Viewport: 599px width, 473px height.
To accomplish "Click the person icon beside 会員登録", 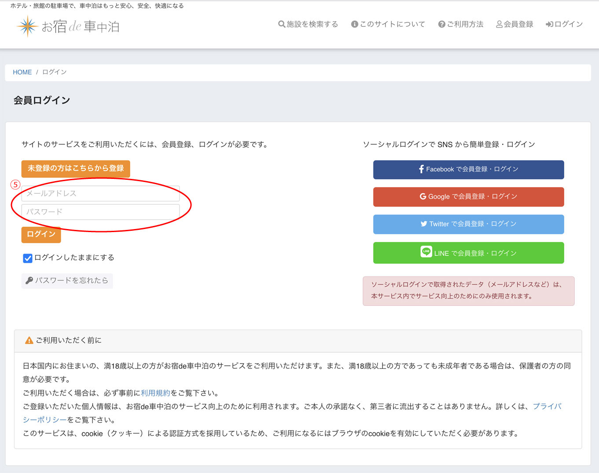I will tap(499, 24).
